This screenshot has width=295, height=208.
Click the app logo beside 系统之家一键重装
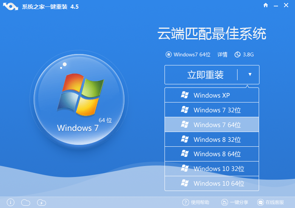click(11, 6)
